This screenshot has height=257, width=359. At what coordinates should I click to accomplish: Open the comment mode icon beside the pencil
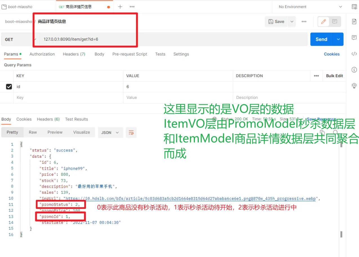[x=335, y=21]
